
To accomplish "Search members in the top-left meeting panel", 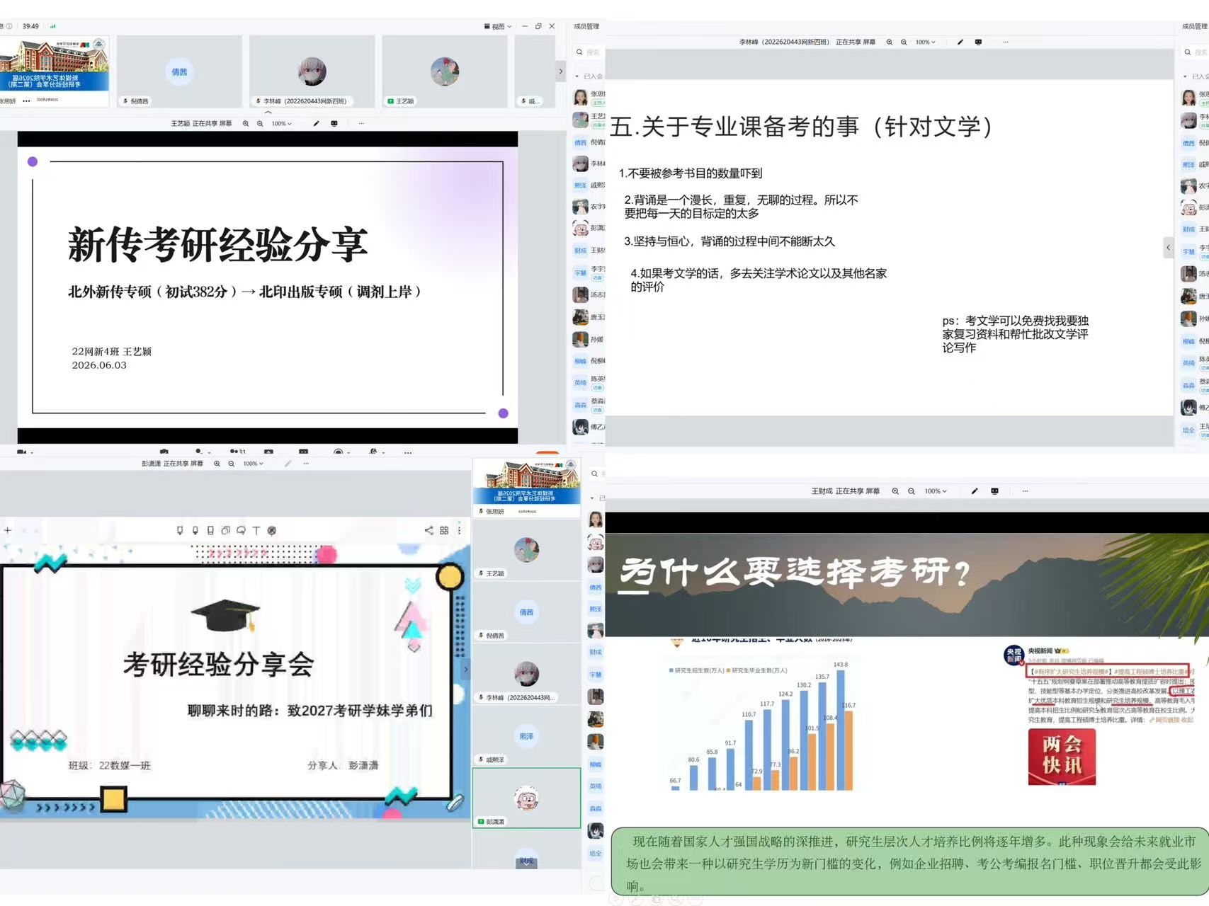I will [589, 52].
